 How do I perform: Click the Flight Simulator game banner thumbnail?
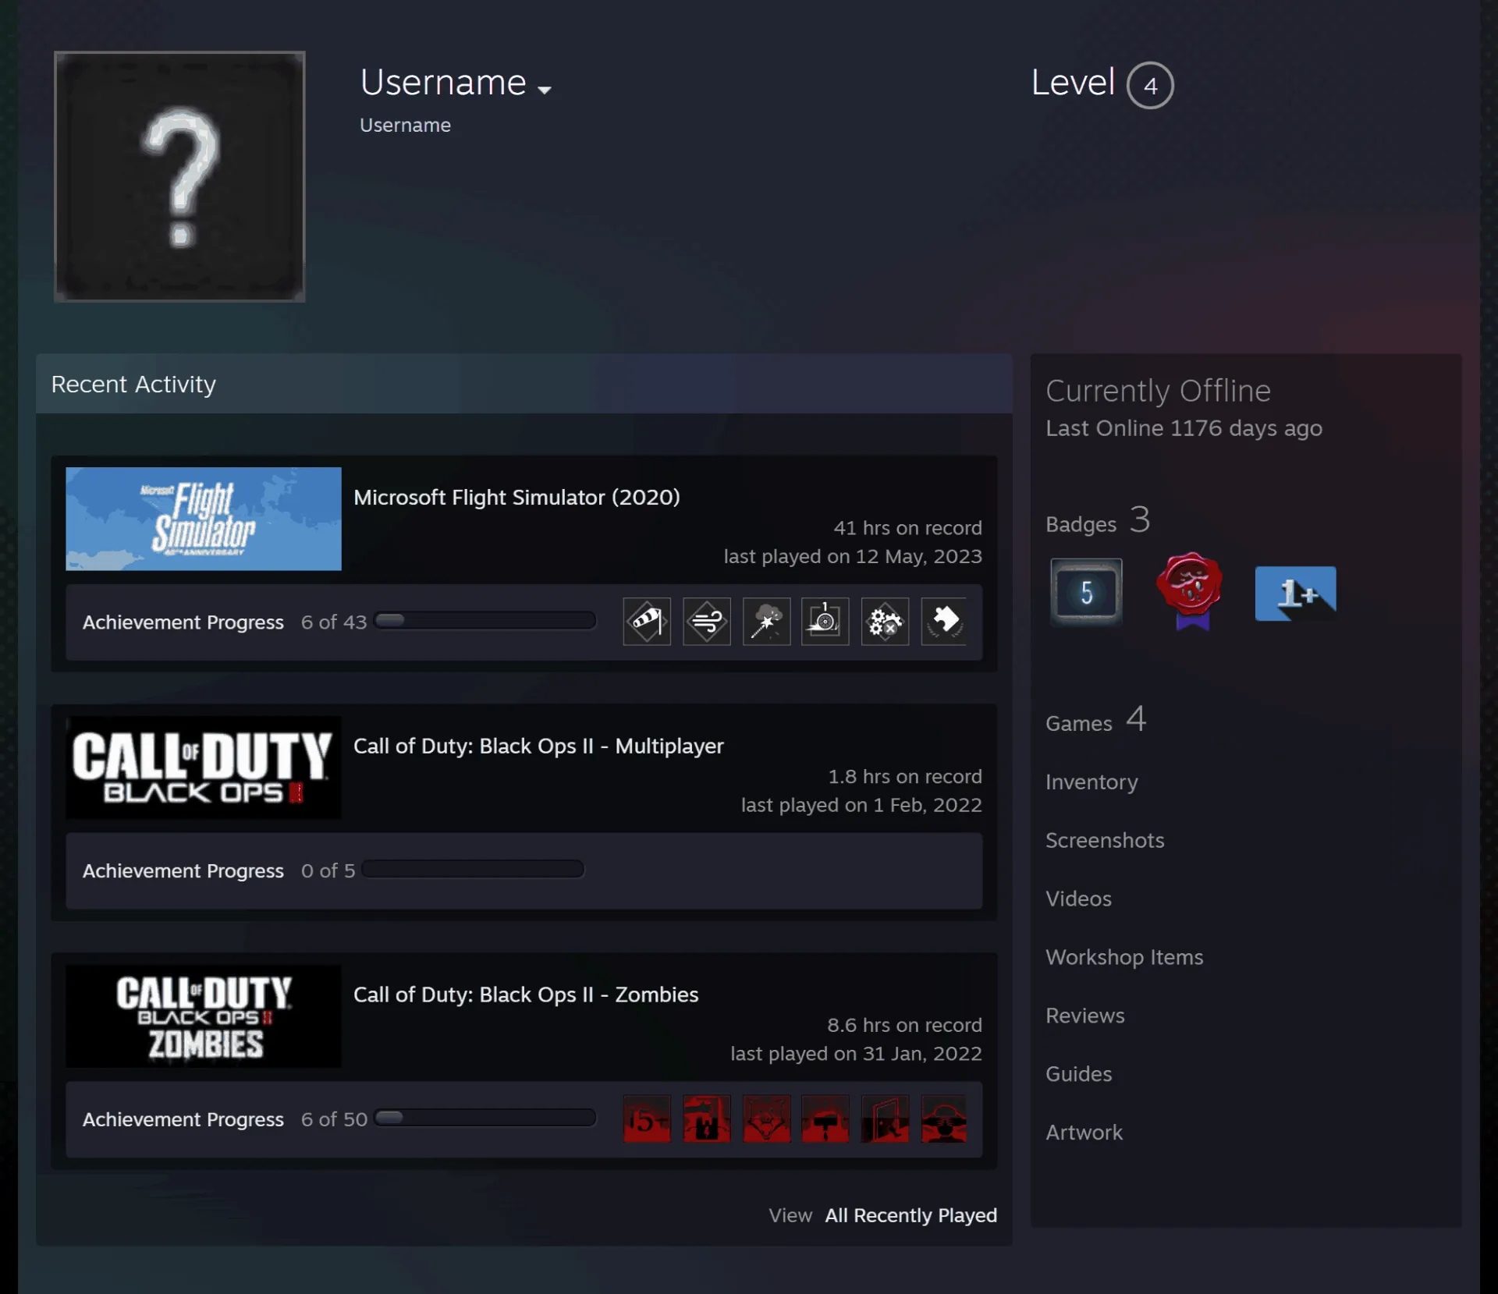click(x=204, y=519)
